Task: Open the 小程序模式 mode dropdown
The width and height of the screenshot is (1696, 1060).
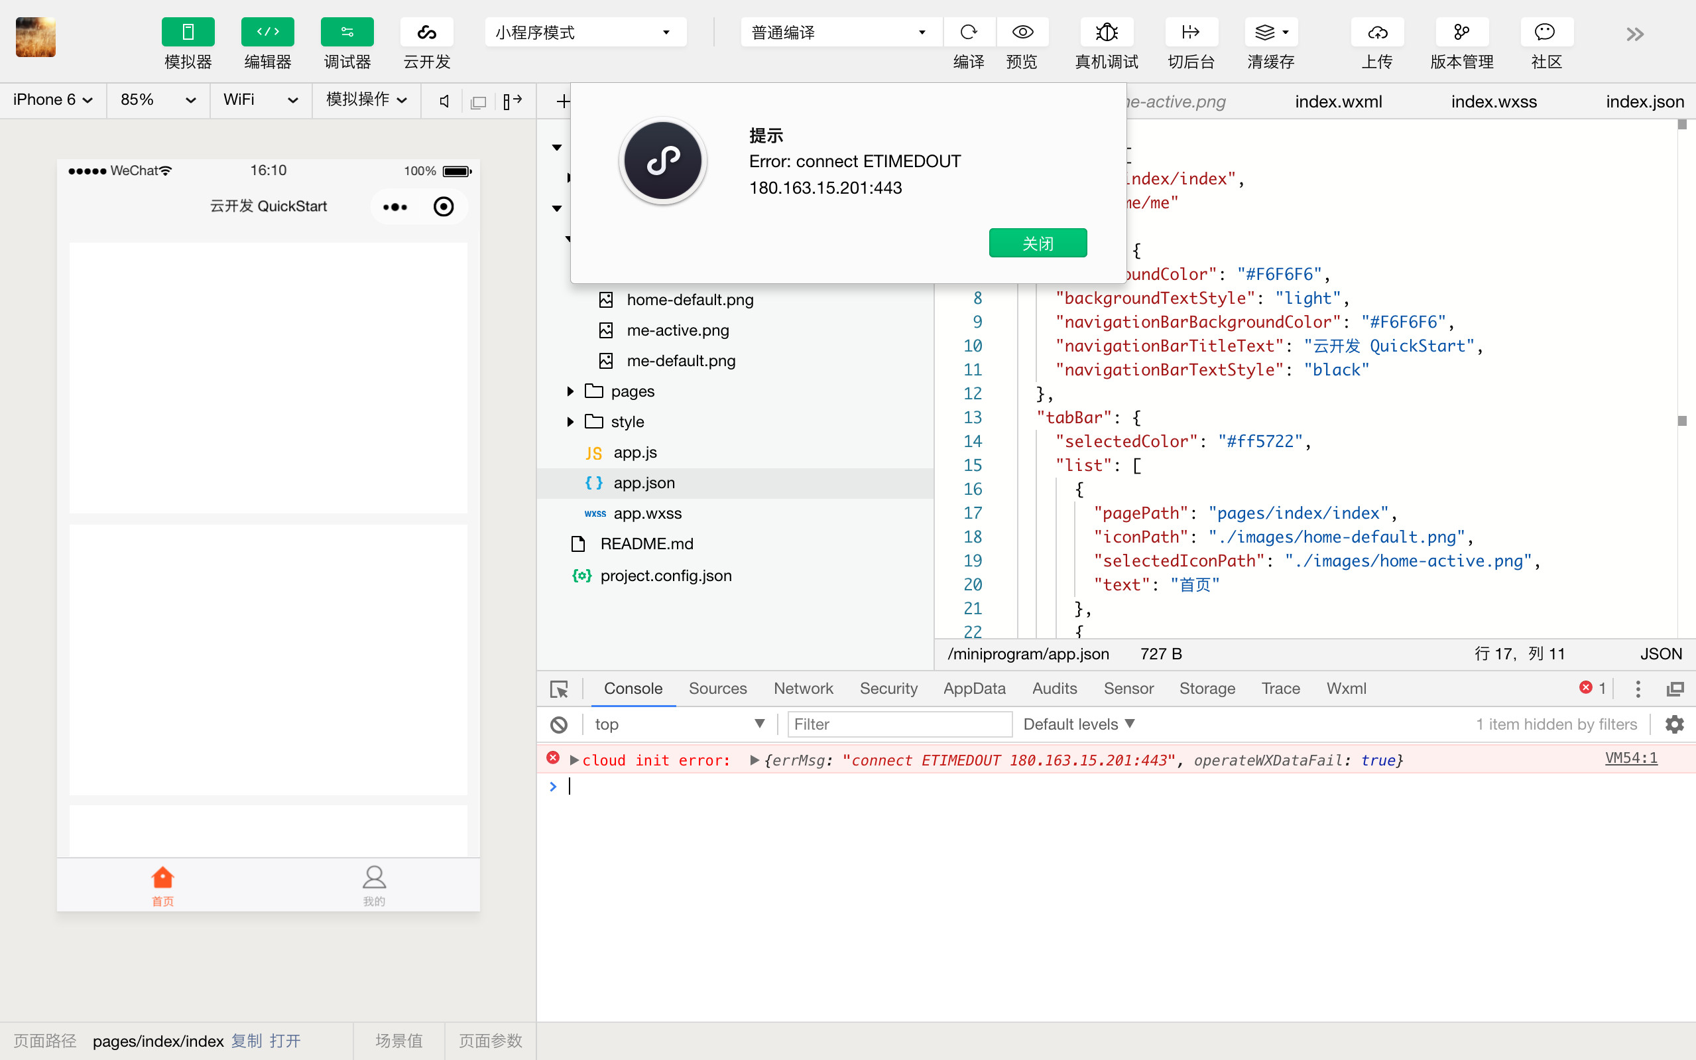Action: [x=585, y=33]
